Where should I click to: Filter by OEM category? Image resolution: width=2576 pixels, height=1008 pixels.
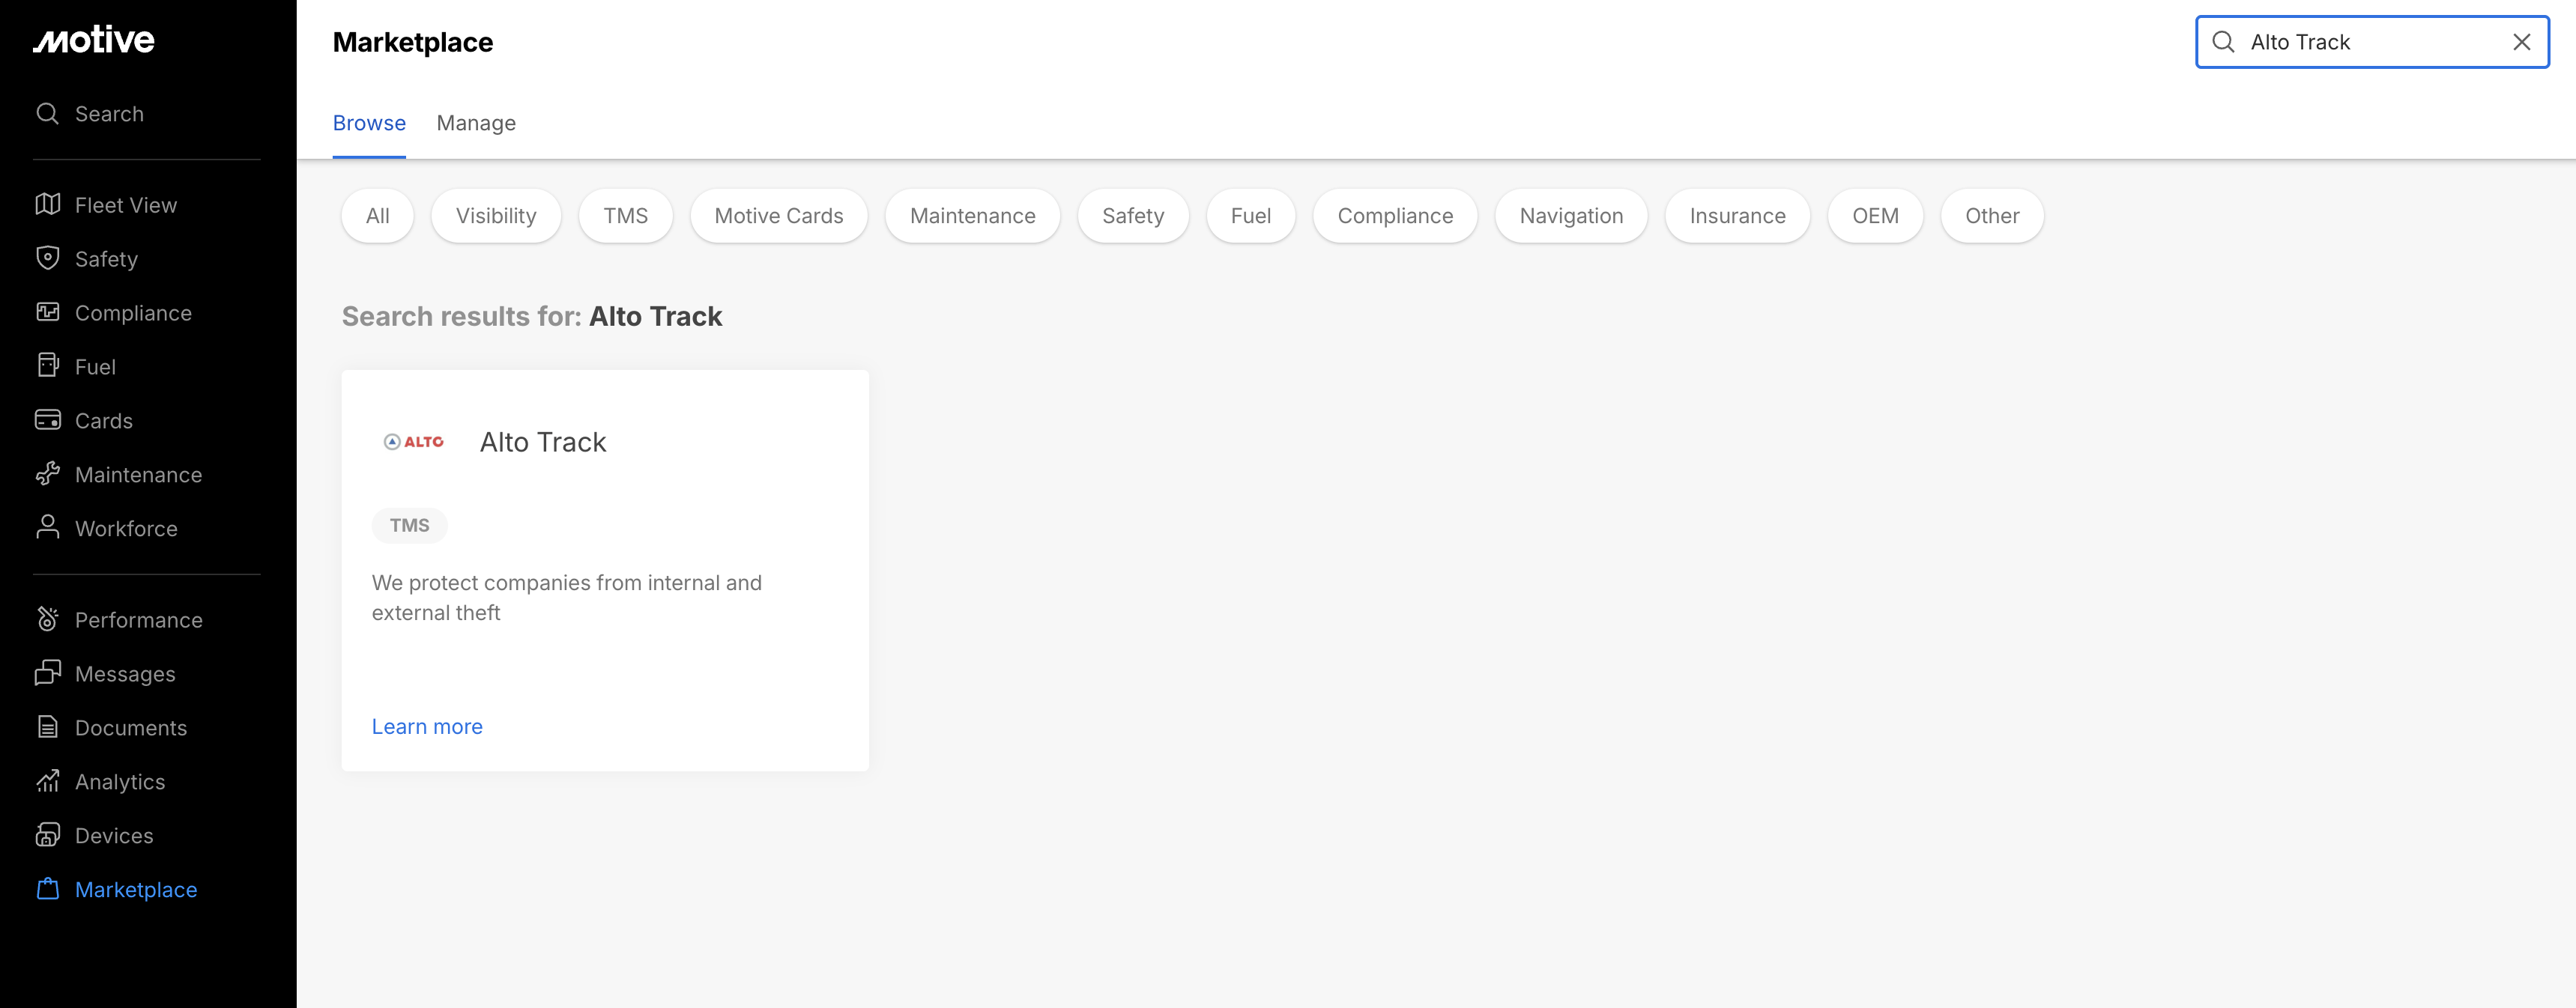pyautogui.click(x=1875, y=216)
